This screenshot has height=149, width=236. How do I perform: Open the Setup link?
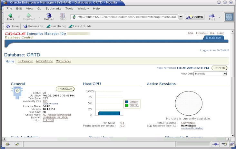[191, 33]
